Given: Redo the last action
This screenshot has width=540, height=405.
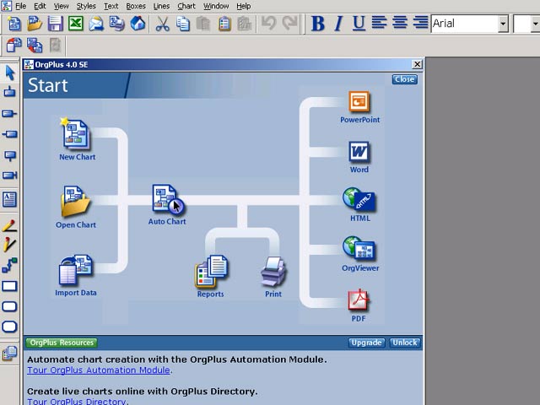Looking at the screenshot, I should point(289,24).
